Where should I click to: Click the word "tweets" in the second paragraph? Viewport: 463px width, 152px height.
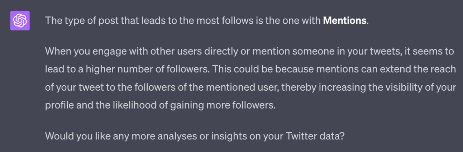pos(390,51)
